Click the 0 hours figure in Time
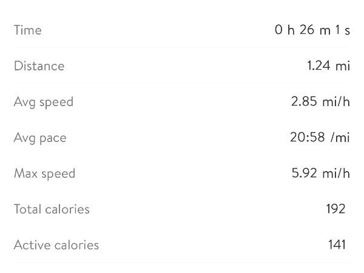 point(279,30)
